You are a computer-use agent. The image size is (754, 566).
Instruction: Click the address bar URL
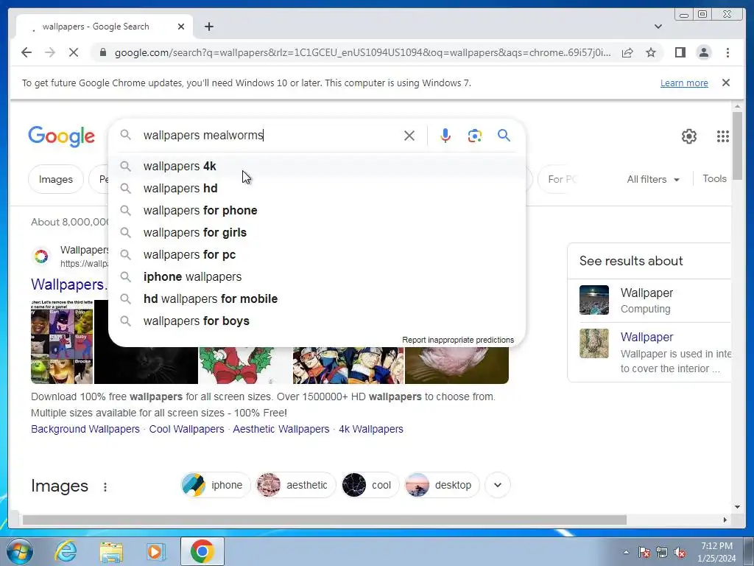pos(362,52)
